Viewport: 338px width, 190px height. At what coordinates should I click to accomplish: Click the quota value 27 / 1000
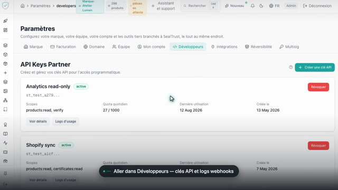(x=111, y=110)
